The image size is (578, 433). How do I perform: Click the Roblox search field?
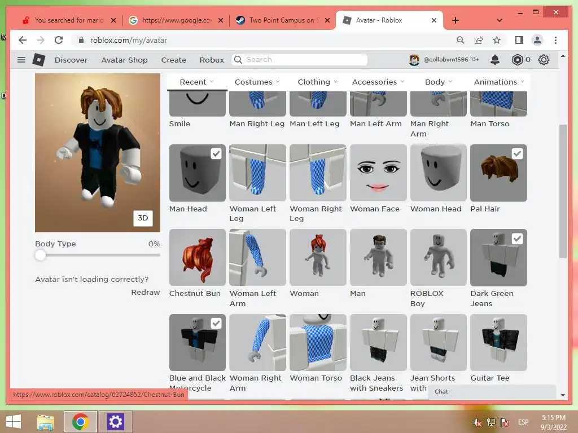(300, 60)
